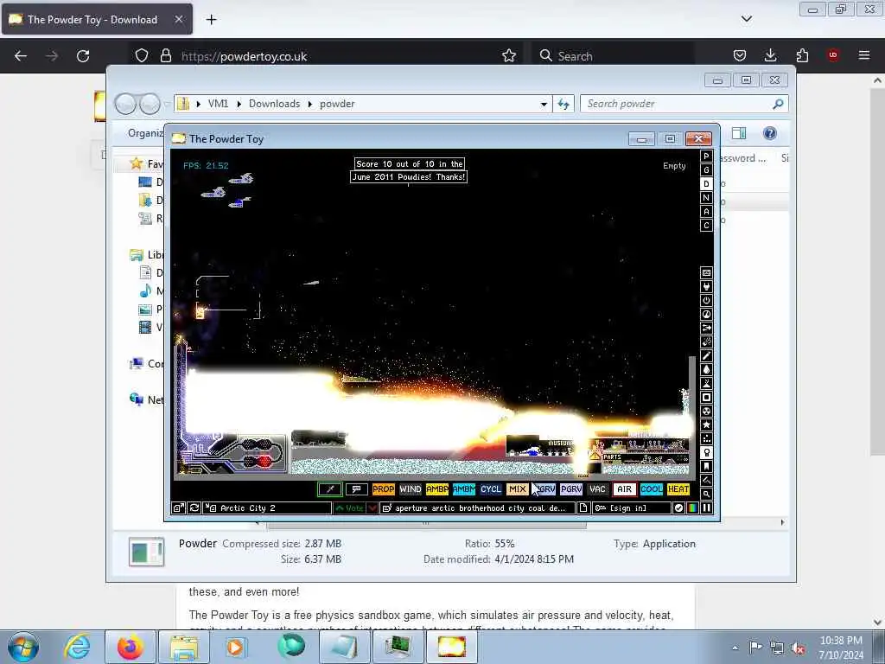
Task: Click the save name field Arctic City 2
Action: 268,508
